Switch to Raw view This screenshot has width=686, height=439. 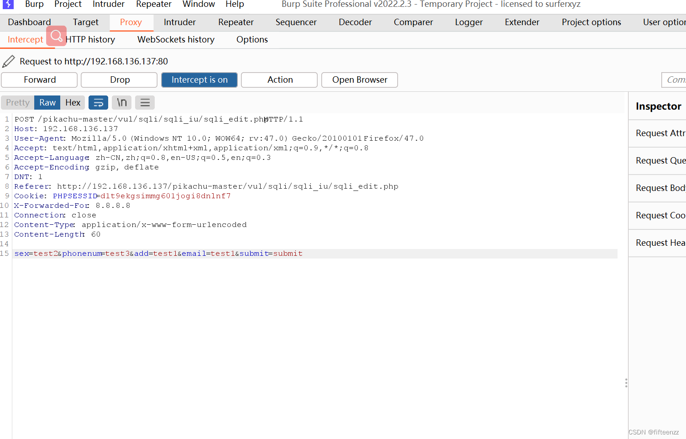click(x=47, y=103)
